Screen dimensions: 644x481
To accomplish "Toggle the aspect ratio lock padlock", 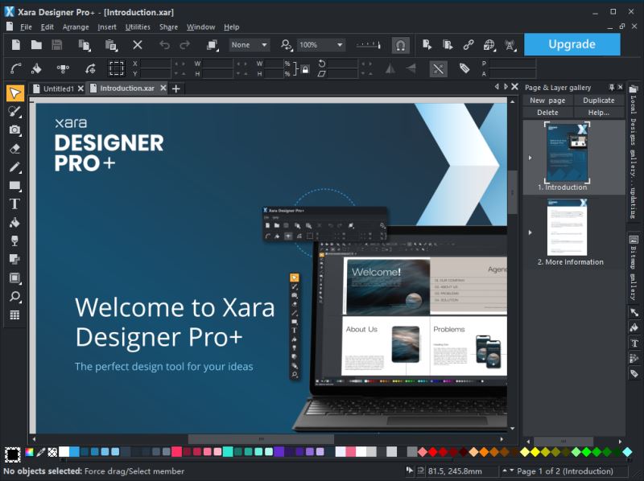I will pyautogui.click(x=304, y=69).
